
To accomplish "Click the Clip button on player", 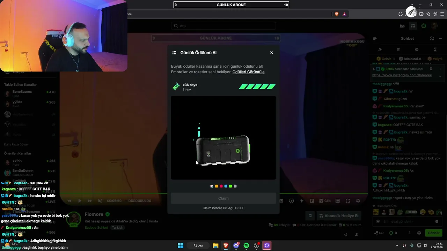I will click(324, 201).
